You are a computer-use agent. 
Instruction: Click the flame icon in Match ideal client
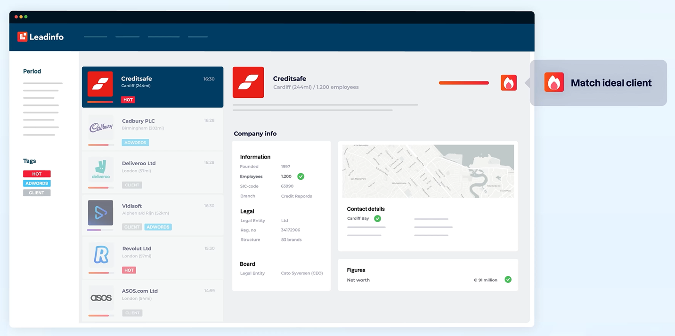click(554, 82)
